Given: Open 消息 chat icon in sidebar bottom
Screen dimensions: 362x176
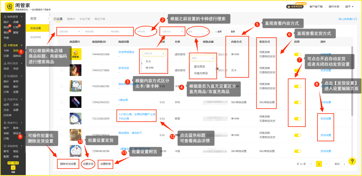Looking at the screenshot, I should pos(13,168).
